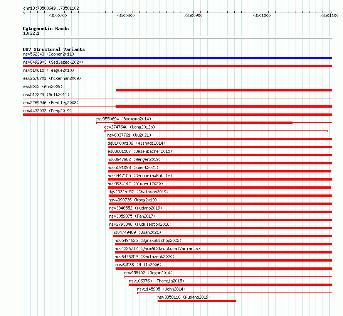
Task: Click the thick esv3550694 Boomsma2014 bar
Action: (x=203, y=123)
